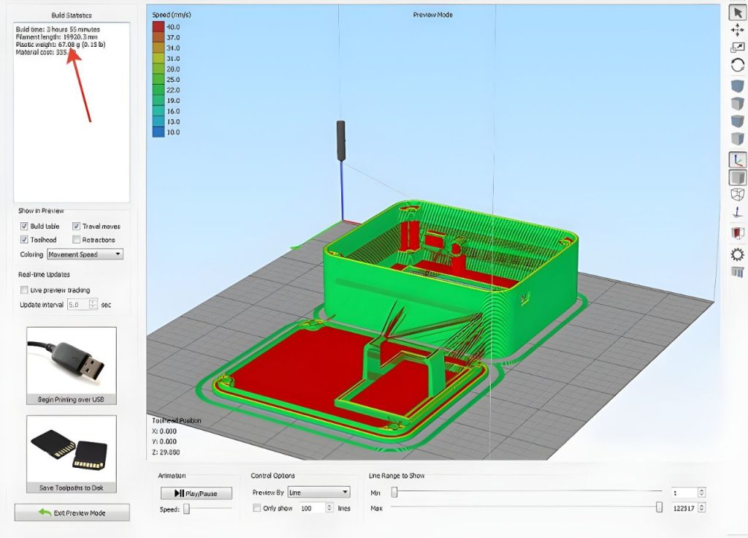Open settings with the gear icon

(x=737, y=254)
